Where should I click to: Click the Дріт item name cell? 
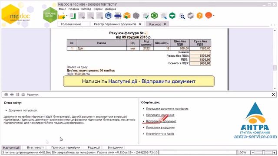tap(102, 49)
